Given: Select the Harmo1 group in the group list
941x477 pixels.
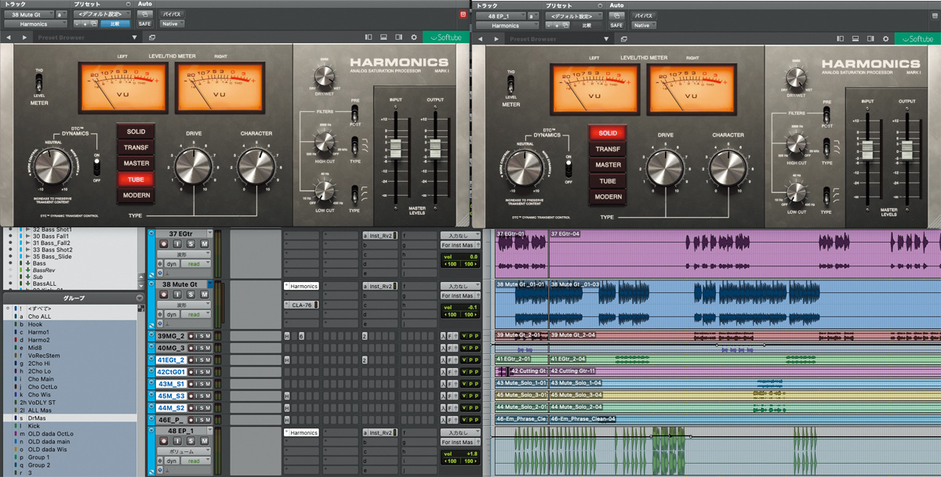Looking at the screenshot, I should pyautogui.click(x=38, y=332).
